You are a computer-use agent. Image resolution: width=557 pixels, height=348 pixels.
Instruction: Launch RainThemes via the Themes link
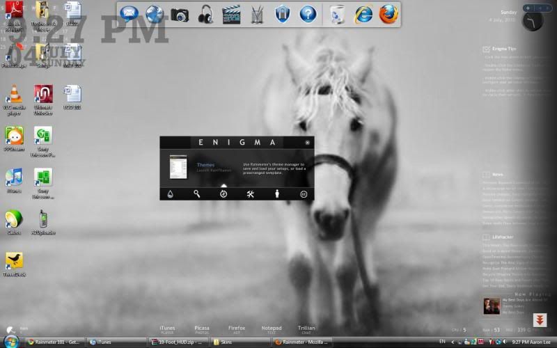(x=205, y=166)
